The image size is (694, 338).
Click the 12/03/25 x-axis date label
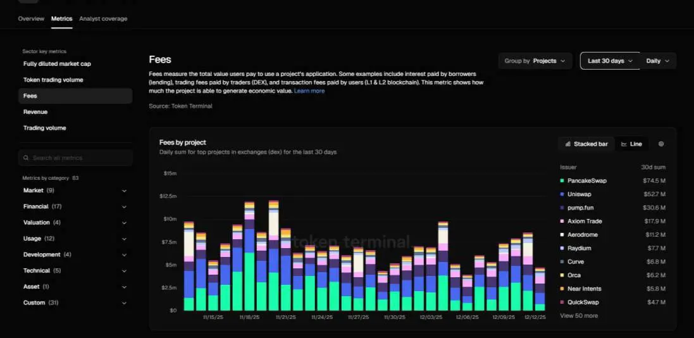pos(431,317)
